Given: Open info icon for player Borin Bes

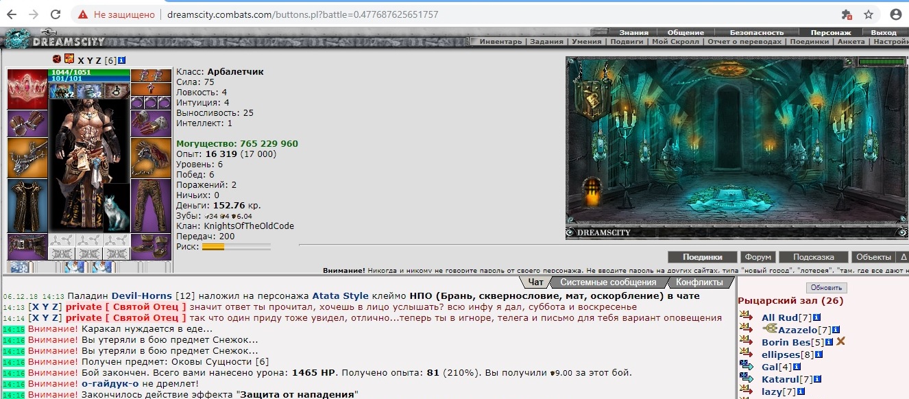Looking at the screenshot, I should pos(829,342).
